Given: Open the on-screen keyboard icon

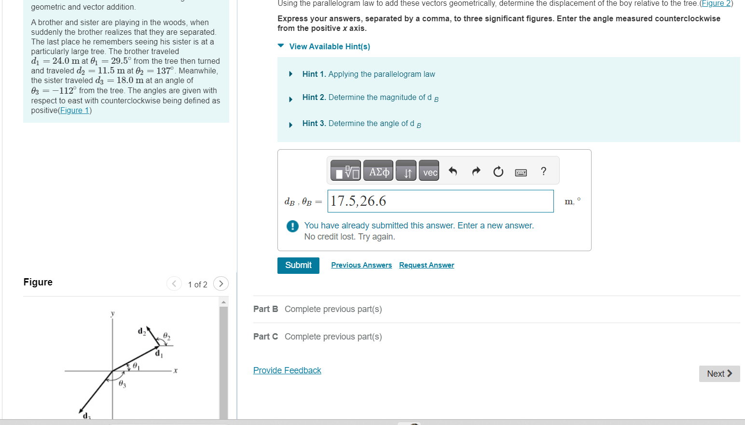Looking at the screenshot, I should coord(521,172).
